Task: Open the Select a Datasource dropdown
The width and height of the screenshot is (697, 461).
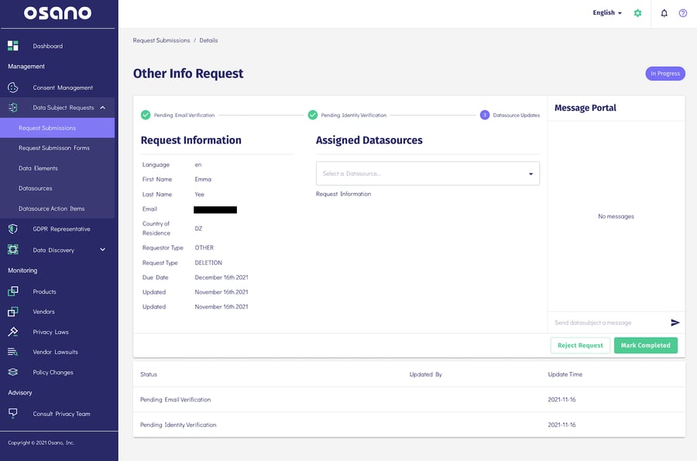Action: [x=427, y=174]
